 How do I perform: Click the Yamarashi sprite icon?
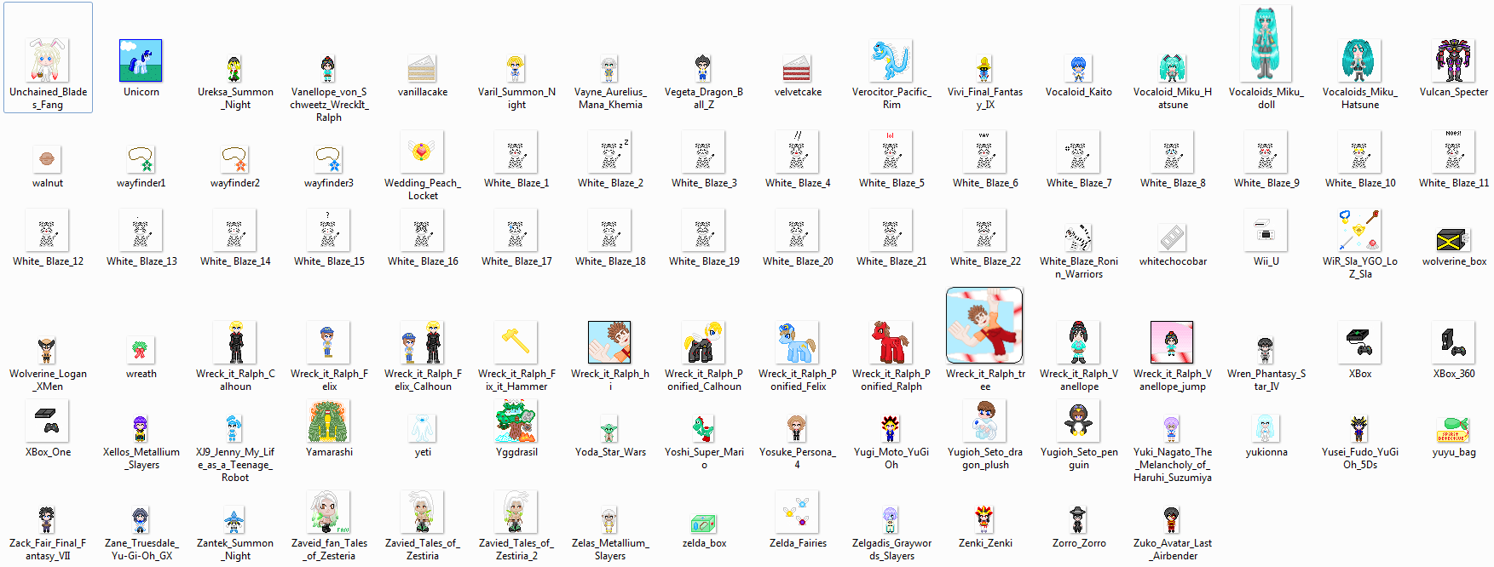coord(328,421)
